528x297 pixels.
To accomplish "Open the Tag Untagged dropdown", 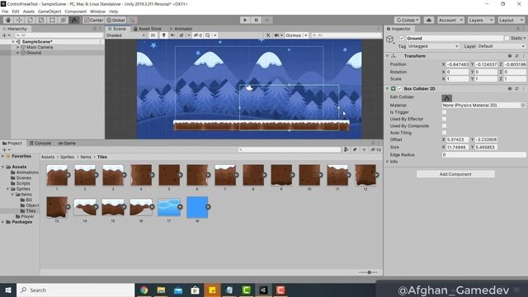I will [433, 46].
